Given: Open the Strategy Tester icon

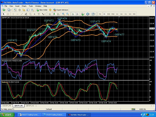Looking at the screenshot, I should [32, 10].
